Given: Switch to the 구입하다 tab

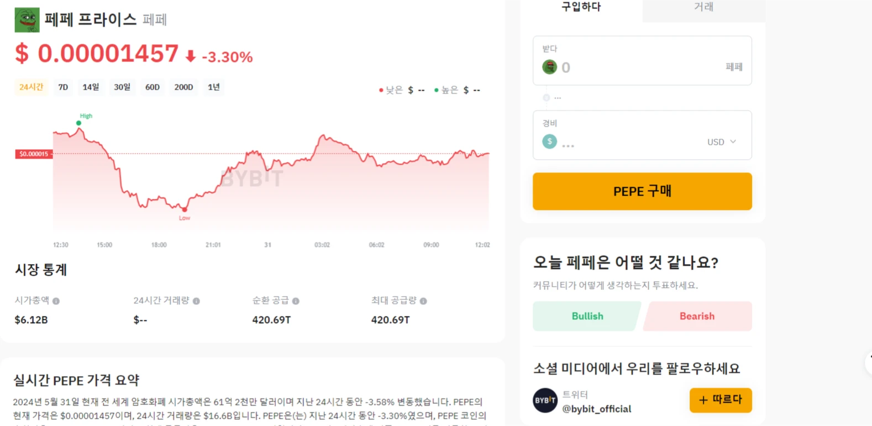Looking at the screenshot, I should click(x=581, y=7).
